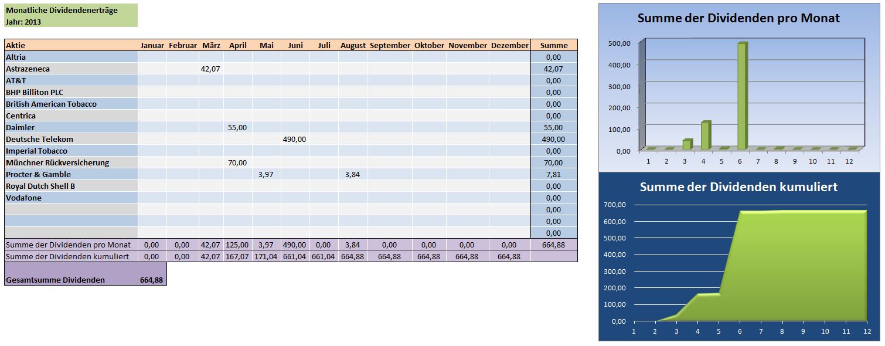Click the Gesamtsumme value 664,88

point(152,280)
